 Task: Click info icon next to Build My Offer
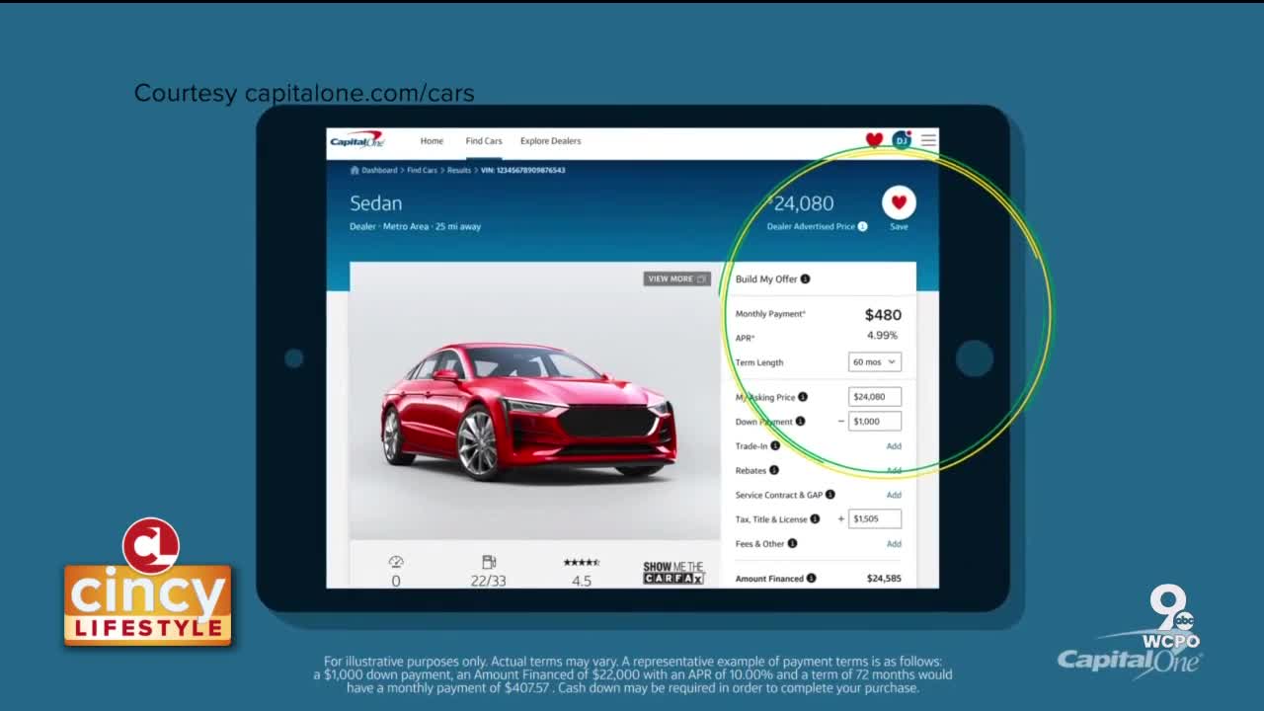tap(805, 278)
